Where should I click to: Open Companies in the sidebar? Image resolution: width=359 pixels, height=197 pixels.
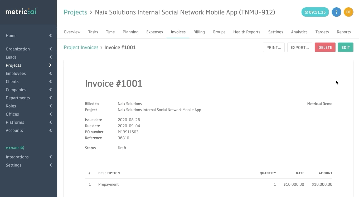pyautogui.click(x=16, y=90)
